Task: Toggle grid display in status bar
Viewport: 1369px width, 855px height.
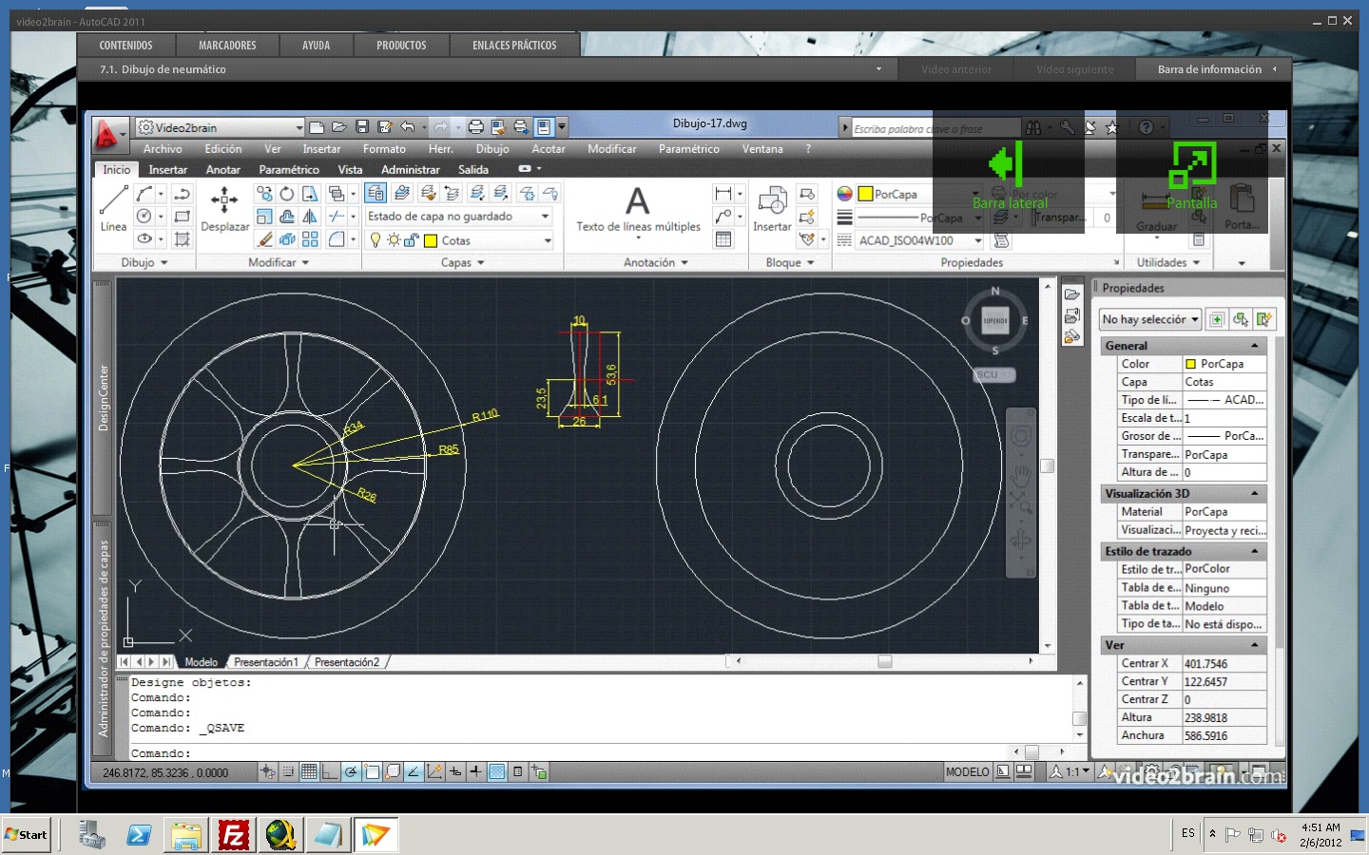Action: pos(309,772)
